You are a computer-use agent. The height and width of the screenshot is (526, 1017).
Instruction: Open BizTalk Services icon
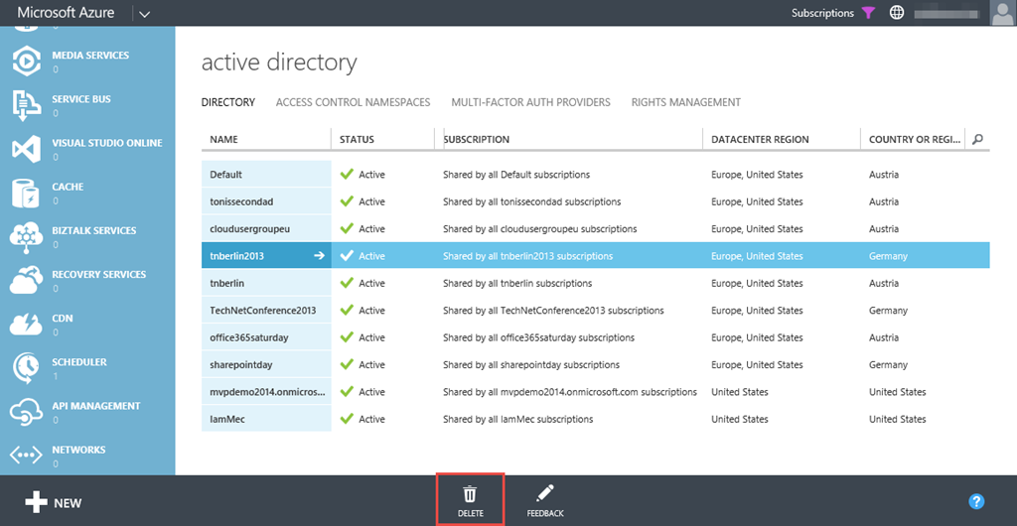(26, 236)
